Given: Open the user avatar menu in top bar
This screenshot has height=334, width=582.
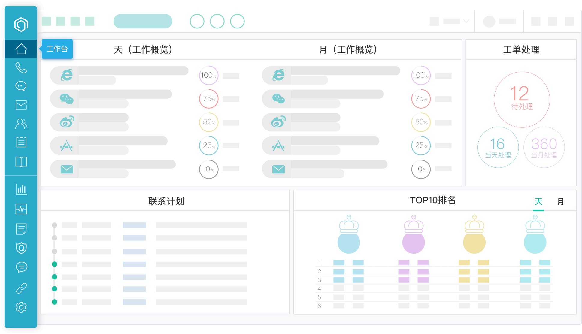Looking at the screenshot, I should coord(489,22).
